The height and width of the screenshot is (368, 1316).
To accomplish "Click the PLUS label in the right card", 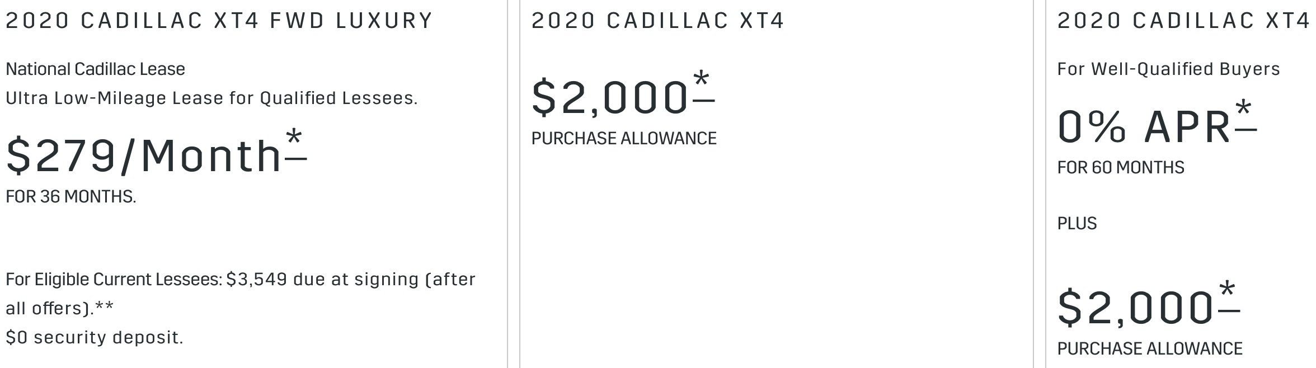I will point(1077,223).
